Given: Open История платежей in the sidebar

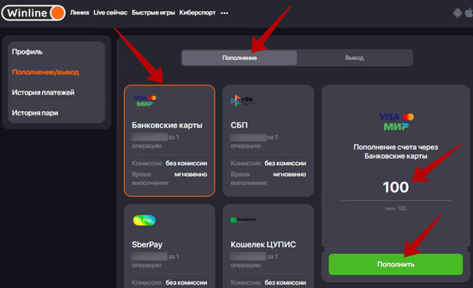Looking at the screenshot, I should (43, 93).
